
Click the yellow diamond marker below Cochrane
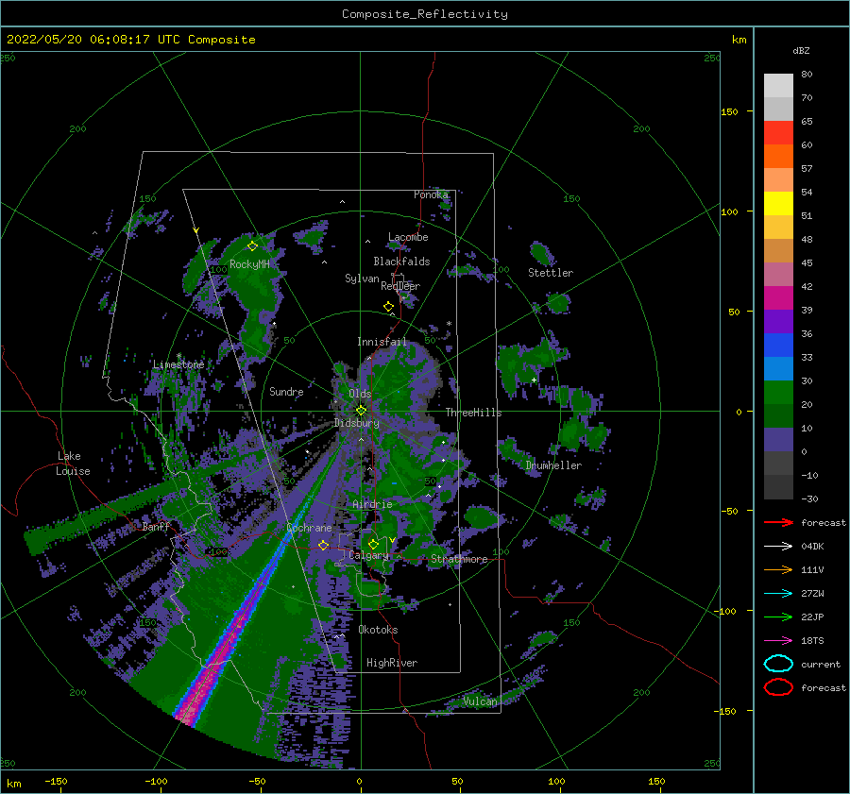[323, 545]
